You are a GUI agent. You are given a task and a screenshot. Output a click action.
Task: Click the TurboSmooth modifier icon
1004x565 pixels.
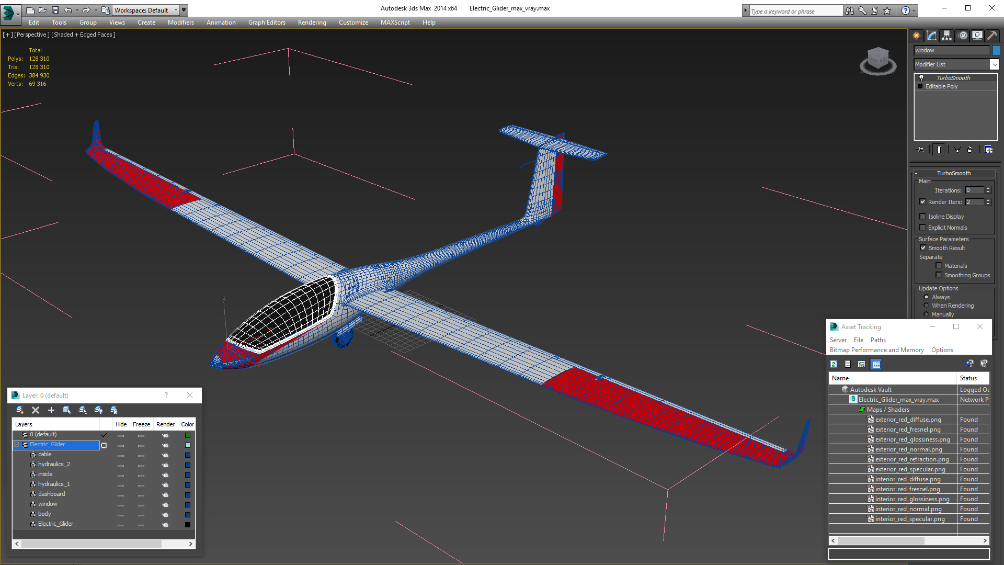click(921, 77)
